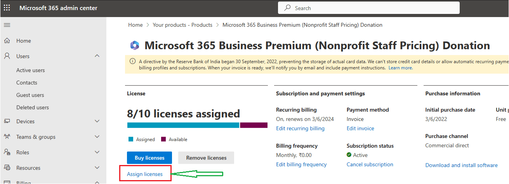This screenshot has height=184, width=509.
Task: Click the Home house icon in sidebar
Action: pyautogui.click(x=7, y=41)
